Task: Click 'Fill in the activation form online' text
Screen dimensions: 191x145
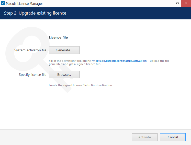Action: click(x=70, y=61)
